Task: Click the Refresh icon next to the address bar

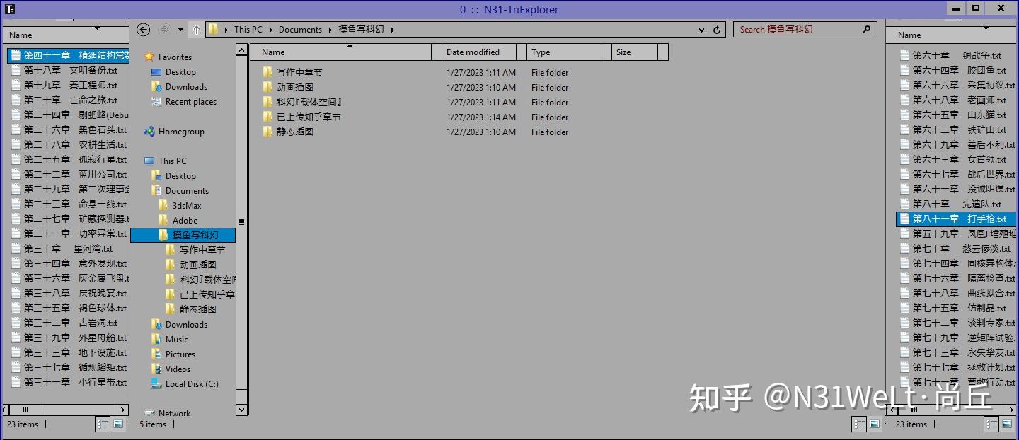Action: pos(717,30)
